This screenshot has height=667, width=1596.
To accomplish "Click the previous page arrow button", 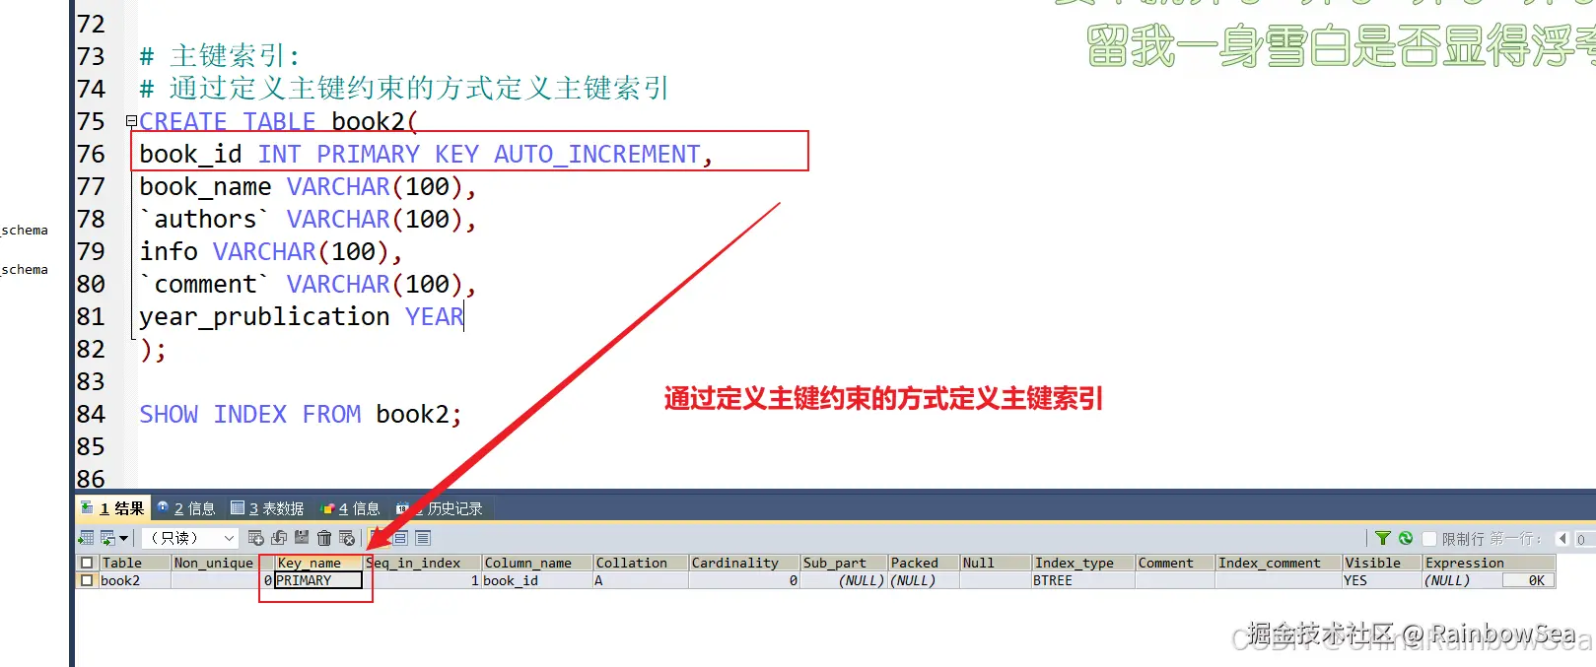I will [x=1562, y=538].
